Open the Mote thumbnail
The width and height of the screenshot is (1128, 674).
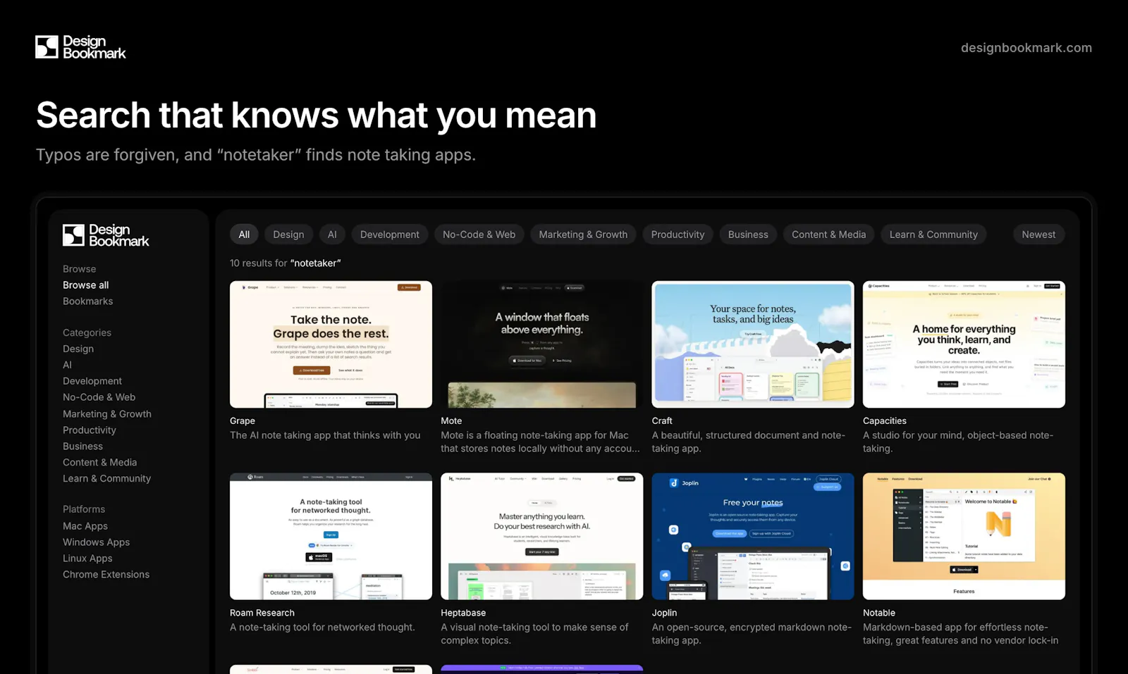tap(541, 344)
